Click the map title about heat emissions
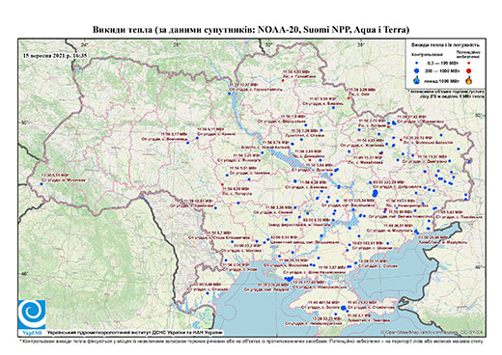The width and height of the screenshot is (502, 355). click(251, 30)
